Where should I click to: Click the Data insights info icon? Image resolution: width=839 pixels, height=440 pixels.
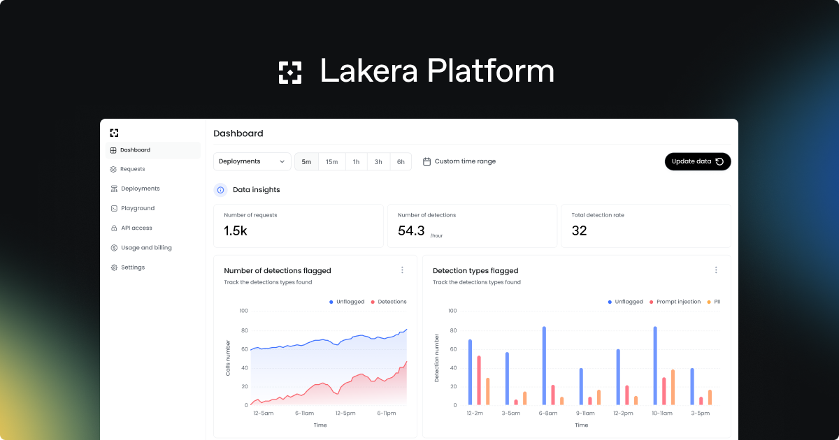coord(220,189)
